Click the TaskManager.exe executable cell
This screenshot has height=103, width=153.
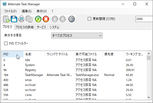[x=87, y=75]
